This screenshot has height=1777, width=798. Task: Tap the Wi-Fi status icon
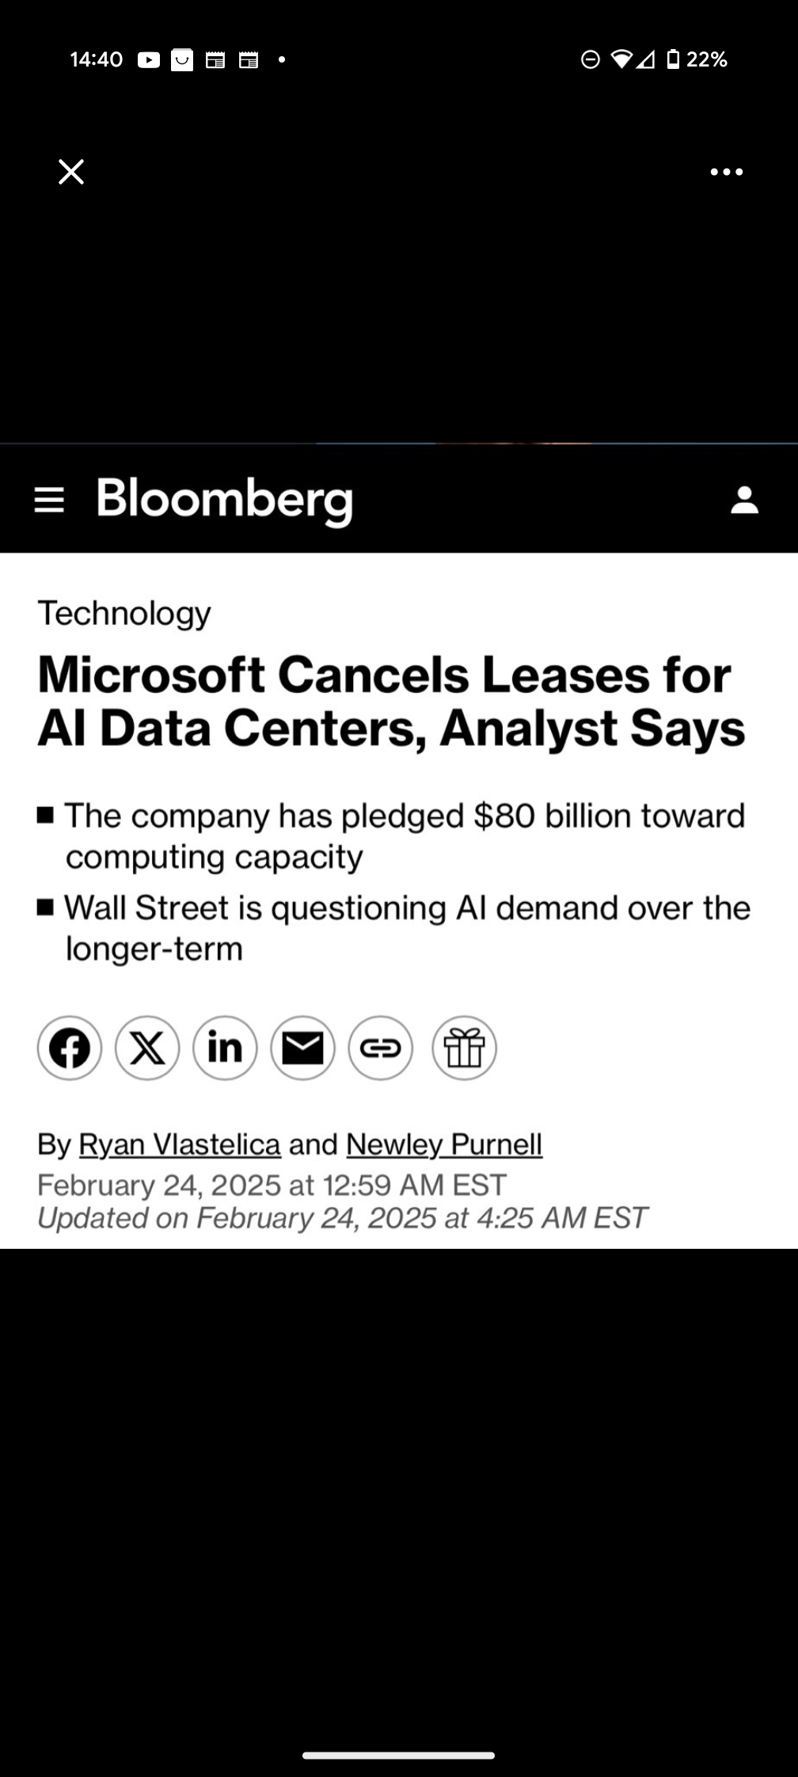621,59
